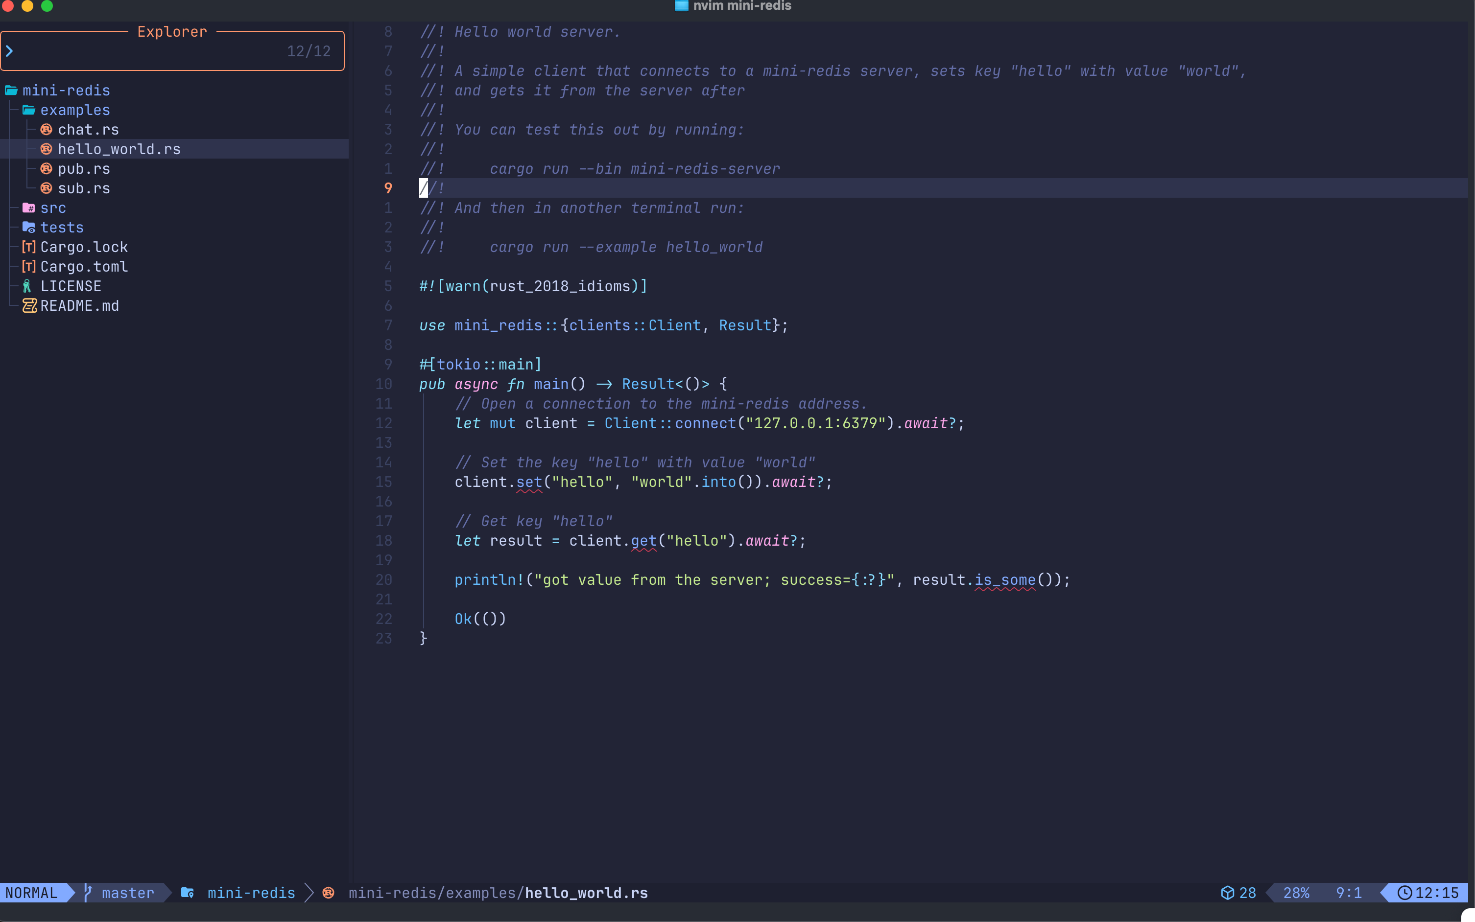Image resolution: width=1475 pixels, height=922 pixels.
Task: Click the Rust icon beside sub.rs
Action: coord(46,188)
